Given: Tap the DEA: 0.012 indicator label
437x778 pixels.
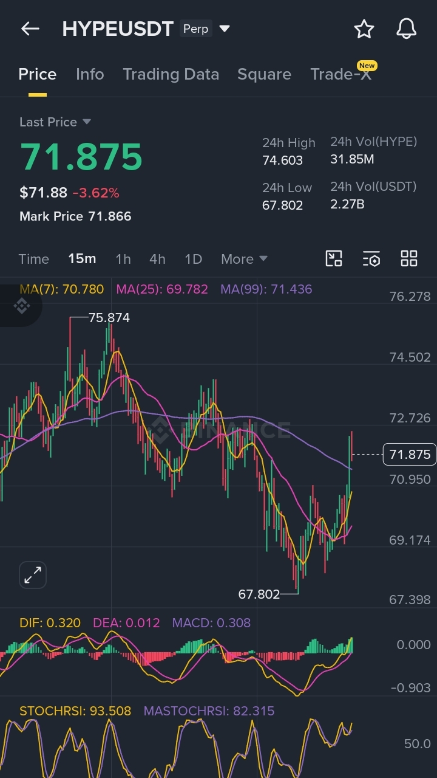Looking at the screenshot, I should tap(126, 623).
